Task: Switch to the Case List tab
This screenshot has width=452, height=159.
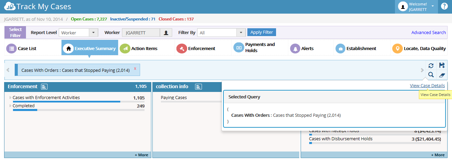Action: (x=33, y=48)
